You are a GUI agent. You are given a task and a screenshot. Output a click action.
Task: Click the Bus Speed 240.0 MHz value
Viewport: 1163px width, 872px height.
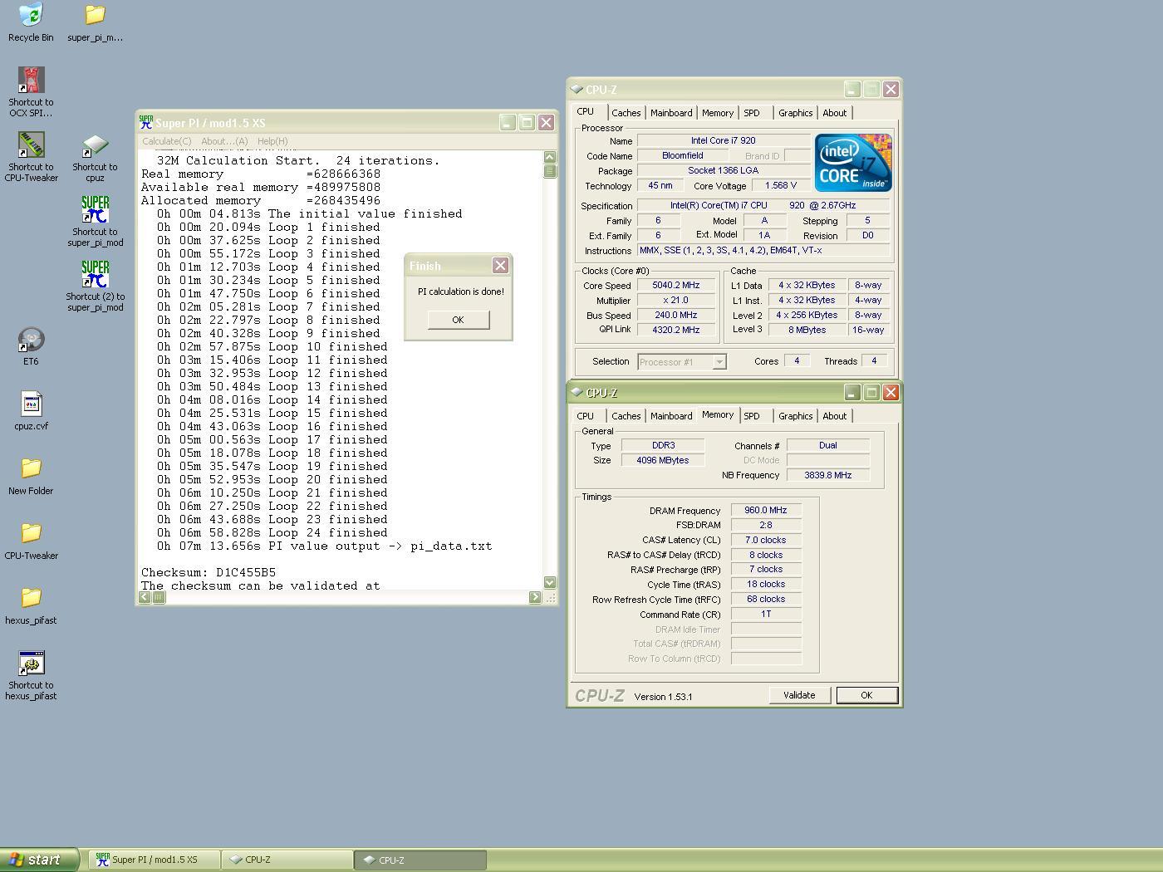click(x=676, y=315)
